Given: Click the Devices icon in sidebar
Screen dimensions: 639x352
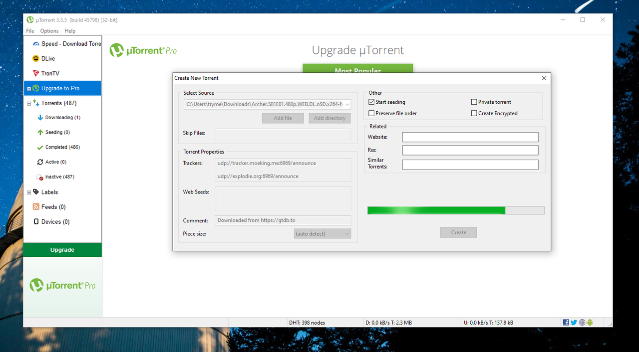Looking at the screenshot, I should point(36,222).
